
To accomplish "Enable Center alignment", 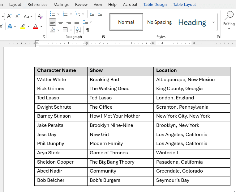I will (x=61, y=22).
